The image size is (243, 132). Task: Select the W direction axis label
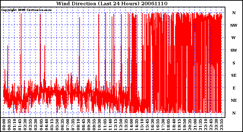pyautogui.click(x=233, y=38)
